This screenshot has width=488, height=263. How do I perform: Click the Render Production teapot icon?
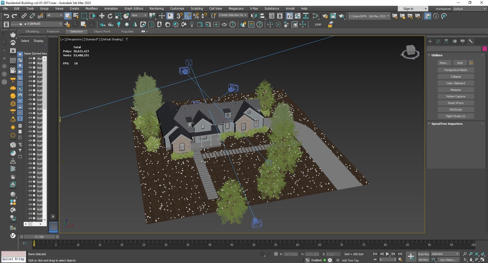pyautogui.click(x=341, y=16)
